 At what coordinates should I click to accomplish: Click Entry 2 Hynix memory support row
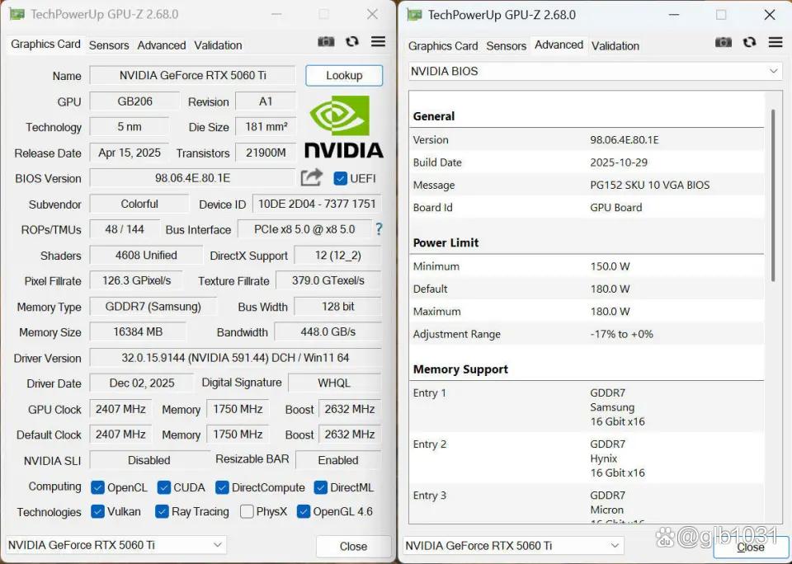[587, 458]
